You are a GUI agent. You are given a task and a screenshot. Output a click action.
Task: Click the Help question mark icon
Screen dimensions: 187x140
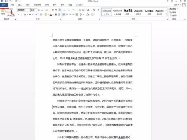168,1
